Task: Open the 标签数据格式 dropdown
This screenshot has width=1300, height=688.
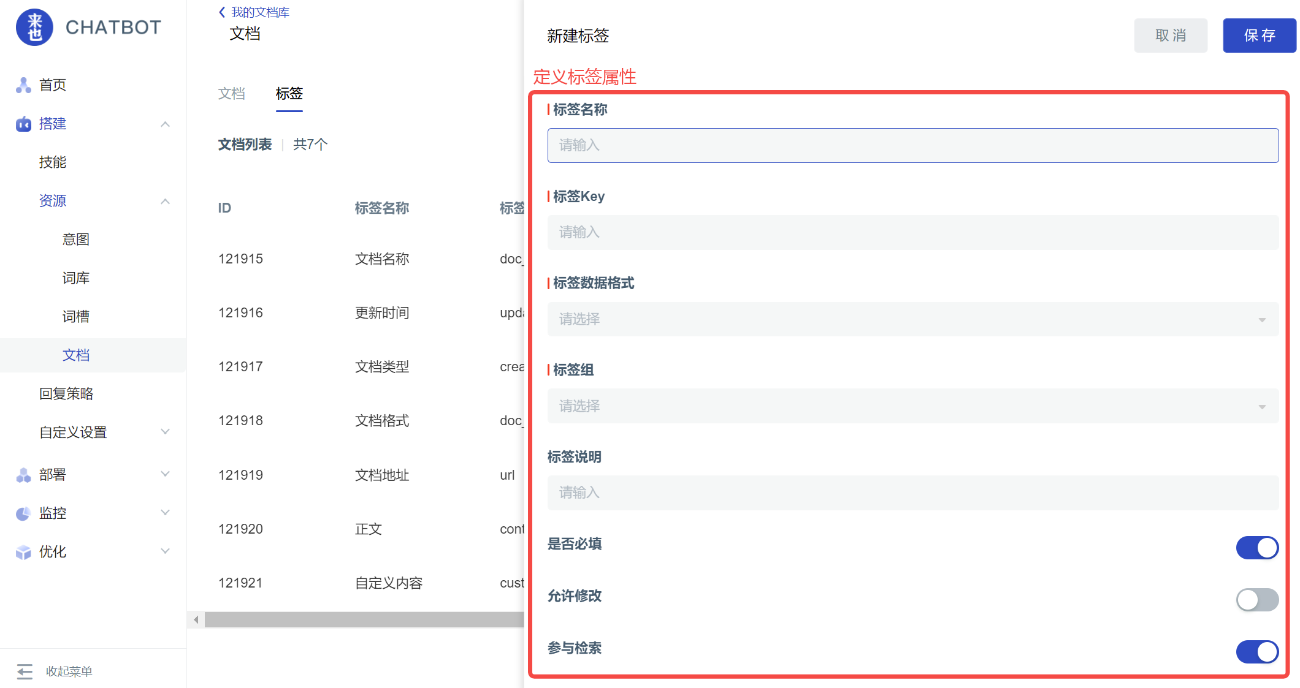Action: [x=913, y=319]
